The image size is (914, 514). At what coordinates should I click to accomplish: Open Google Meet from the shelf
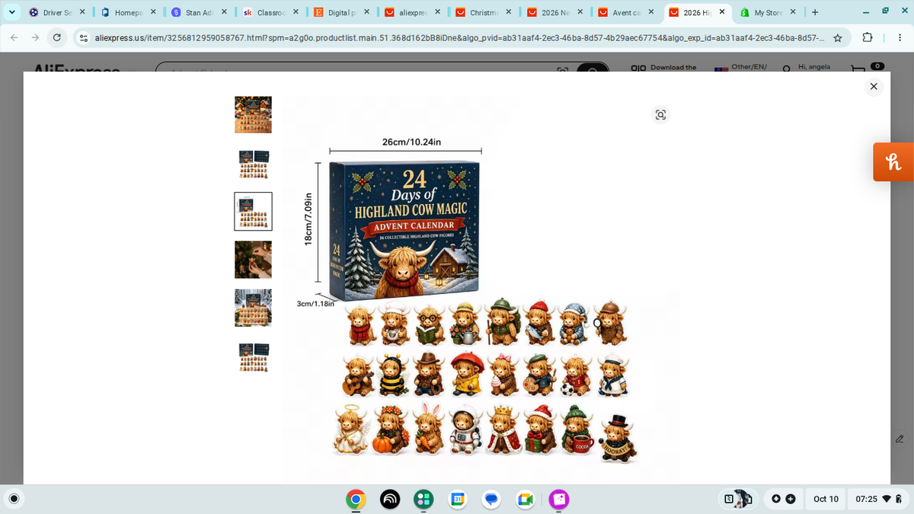pyautogui.click(x=526, y=499)
